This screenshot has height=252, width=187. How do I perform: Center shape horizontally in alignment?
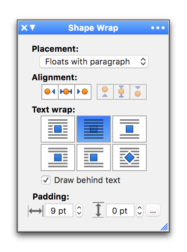click(x=66, y=92)
